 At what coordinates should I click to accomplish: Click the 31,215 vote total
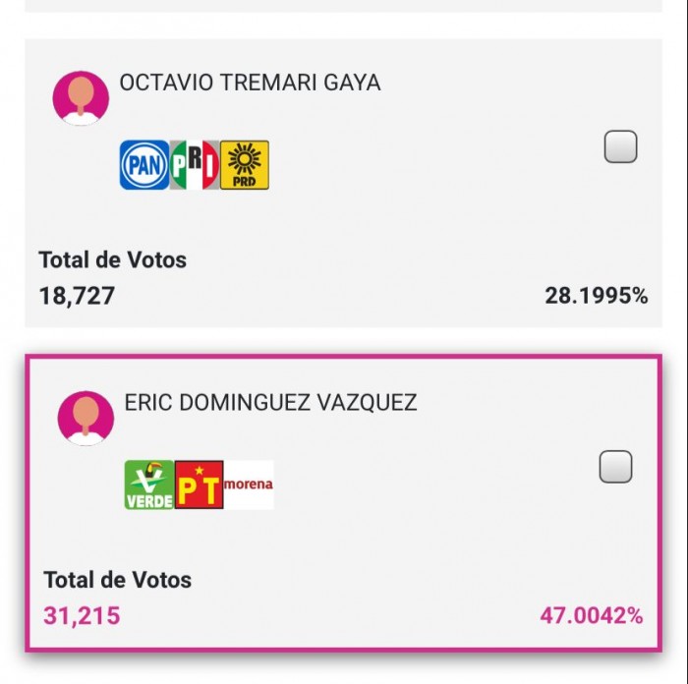tap(82, 615)
